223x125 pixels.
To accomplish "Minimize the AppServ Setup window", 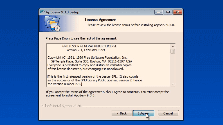I will (x=158, y=12).
